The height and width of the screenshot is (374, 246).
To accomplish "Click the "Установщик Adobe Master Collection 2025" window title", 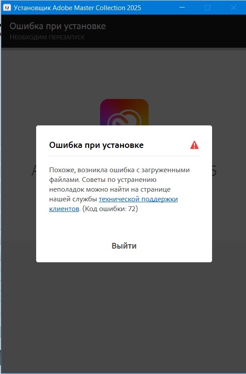I will point(77,8).
